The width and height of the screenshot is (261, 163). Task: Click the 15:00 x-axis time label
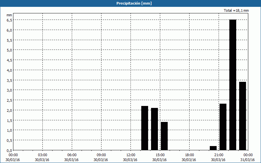pos(160,155)
